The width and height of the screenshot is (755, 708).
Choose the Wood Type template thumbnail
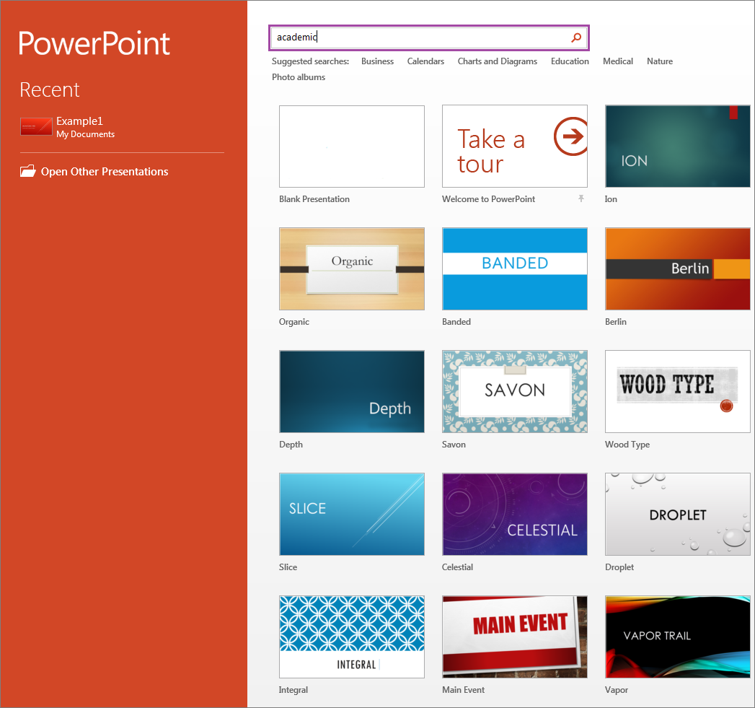(677, 391)
